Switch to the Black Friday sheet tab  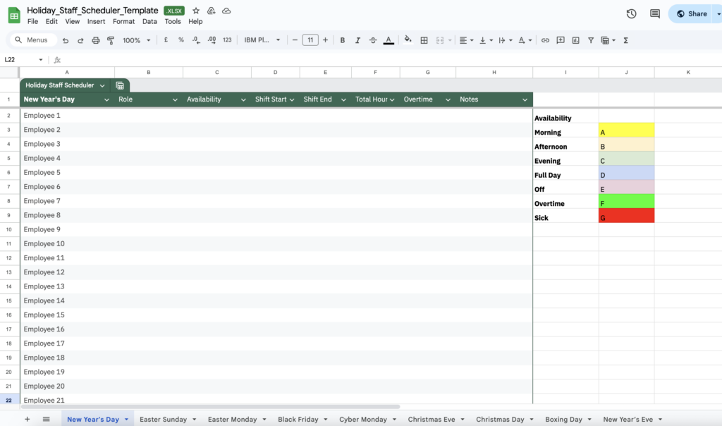298,419
